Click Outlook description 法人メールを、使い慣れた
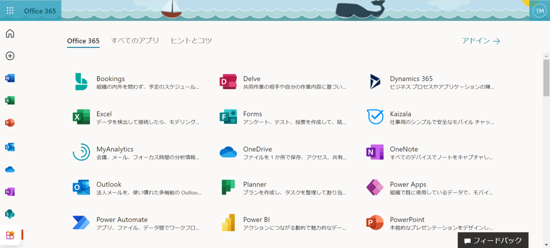 (x=148, y=193)
